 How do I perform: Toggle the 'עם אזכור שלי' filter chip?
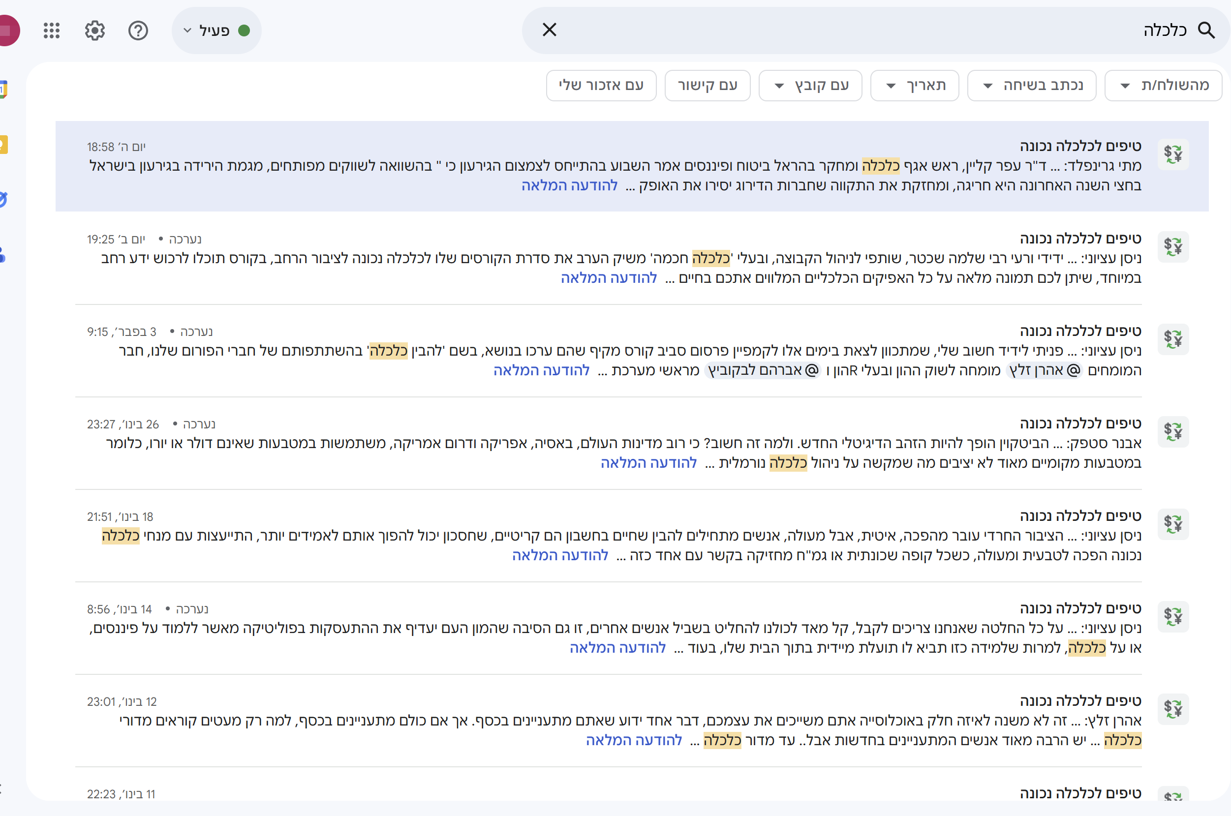pyautogui.click(x=601, y=86)
